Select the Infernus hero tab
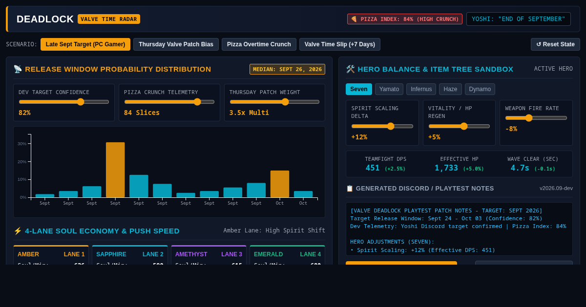This screenshot has width=586, height=307. (421, 89)
